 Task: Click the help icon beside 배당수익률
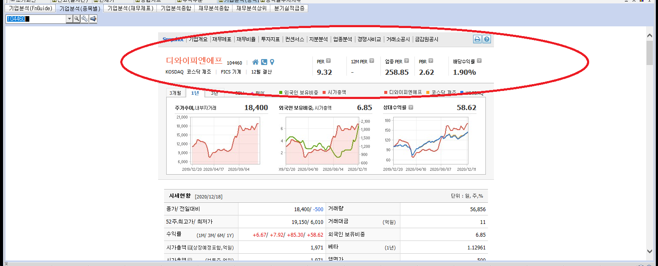coord(479,61)
